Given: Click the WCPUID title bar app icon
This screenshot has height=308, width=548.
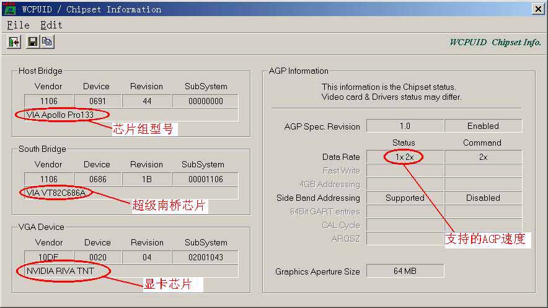Looking at the screenshot, I should [x=9, y=9].
